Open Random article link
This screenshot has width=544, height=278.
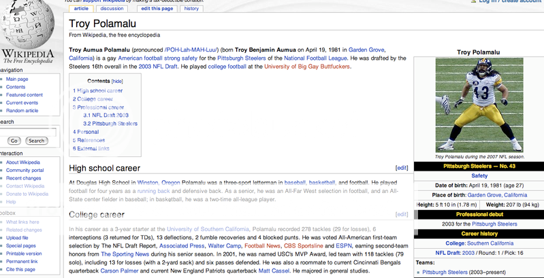click(x=23, y=111)
